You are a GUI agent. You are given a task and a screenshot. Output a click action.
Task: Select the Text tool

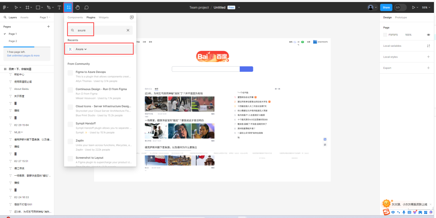[59, 8]
